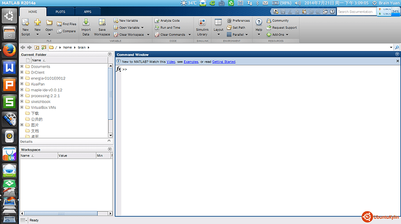Open Workspace panel actions menu
Viewport: 401px width, 224px height.
click(110, 149)
